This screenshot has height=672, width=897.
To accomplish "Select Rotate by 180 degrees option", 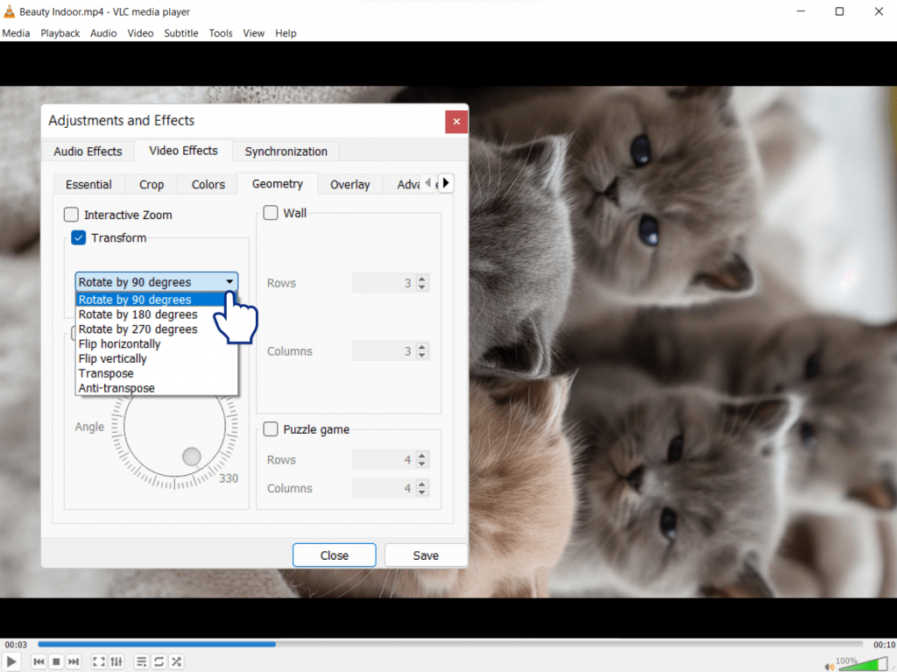I will (x=156, y=315).
